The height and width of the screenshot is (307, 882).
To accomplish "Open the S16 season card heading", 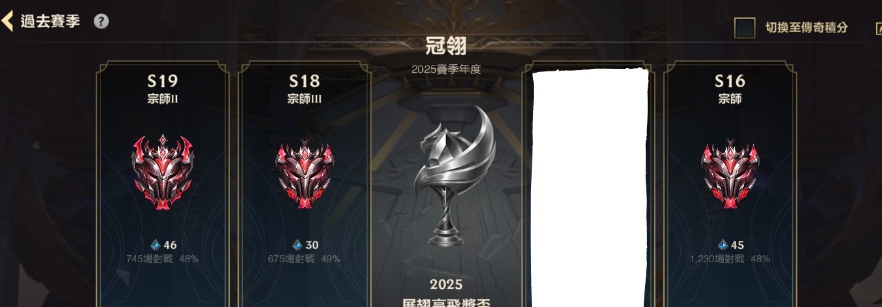I will click(730, 81).
